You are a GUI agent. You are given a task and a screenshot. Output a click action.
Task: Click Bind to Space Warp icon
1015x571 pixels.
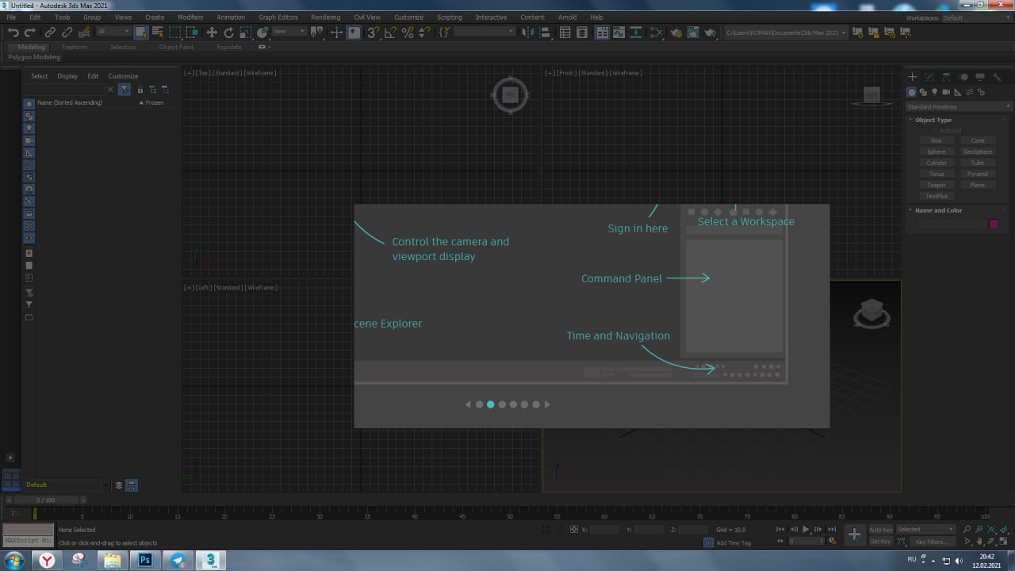point(84,33)
